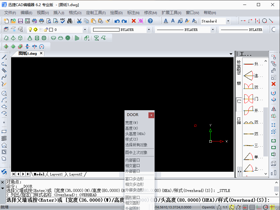Open a drawing with Open icon
Image resolution: width=280 pixels, height=210 pixels.
13,21
